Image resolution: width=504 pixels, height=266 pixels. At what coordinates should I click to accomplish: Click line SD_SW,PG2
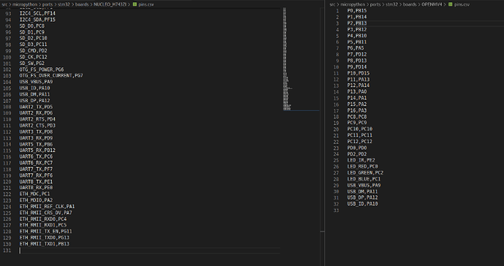32,64
